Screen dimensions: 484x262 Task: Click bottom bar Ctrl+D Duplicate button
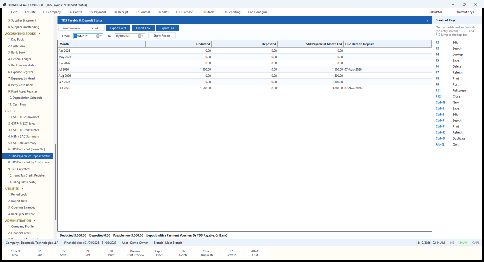tap(207, 253)
